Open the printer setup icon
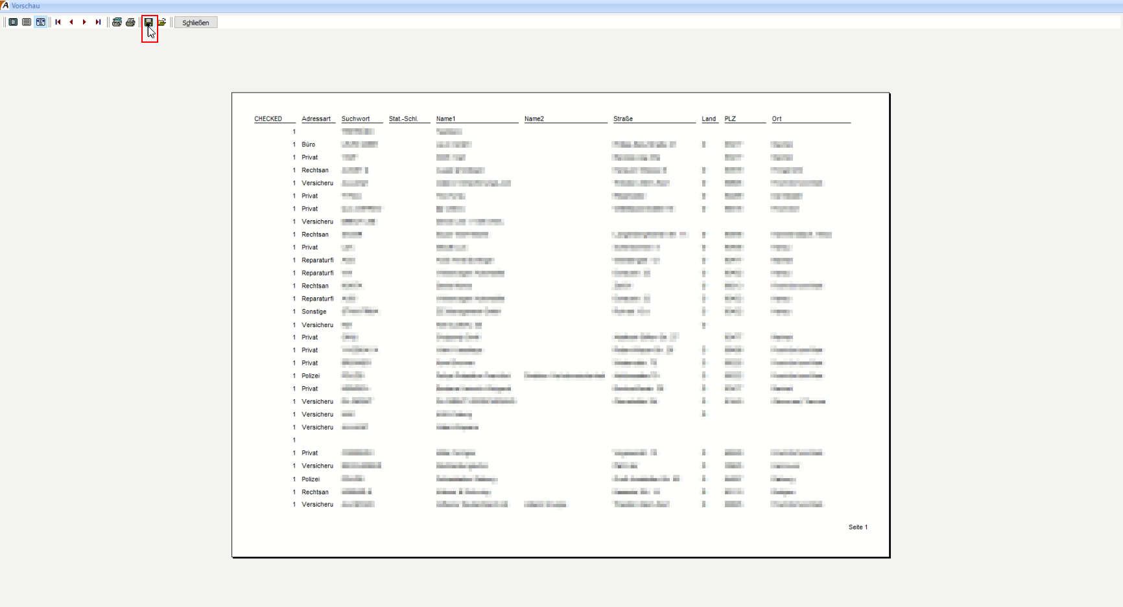1123x607 pixels. [x=117, y=22]
